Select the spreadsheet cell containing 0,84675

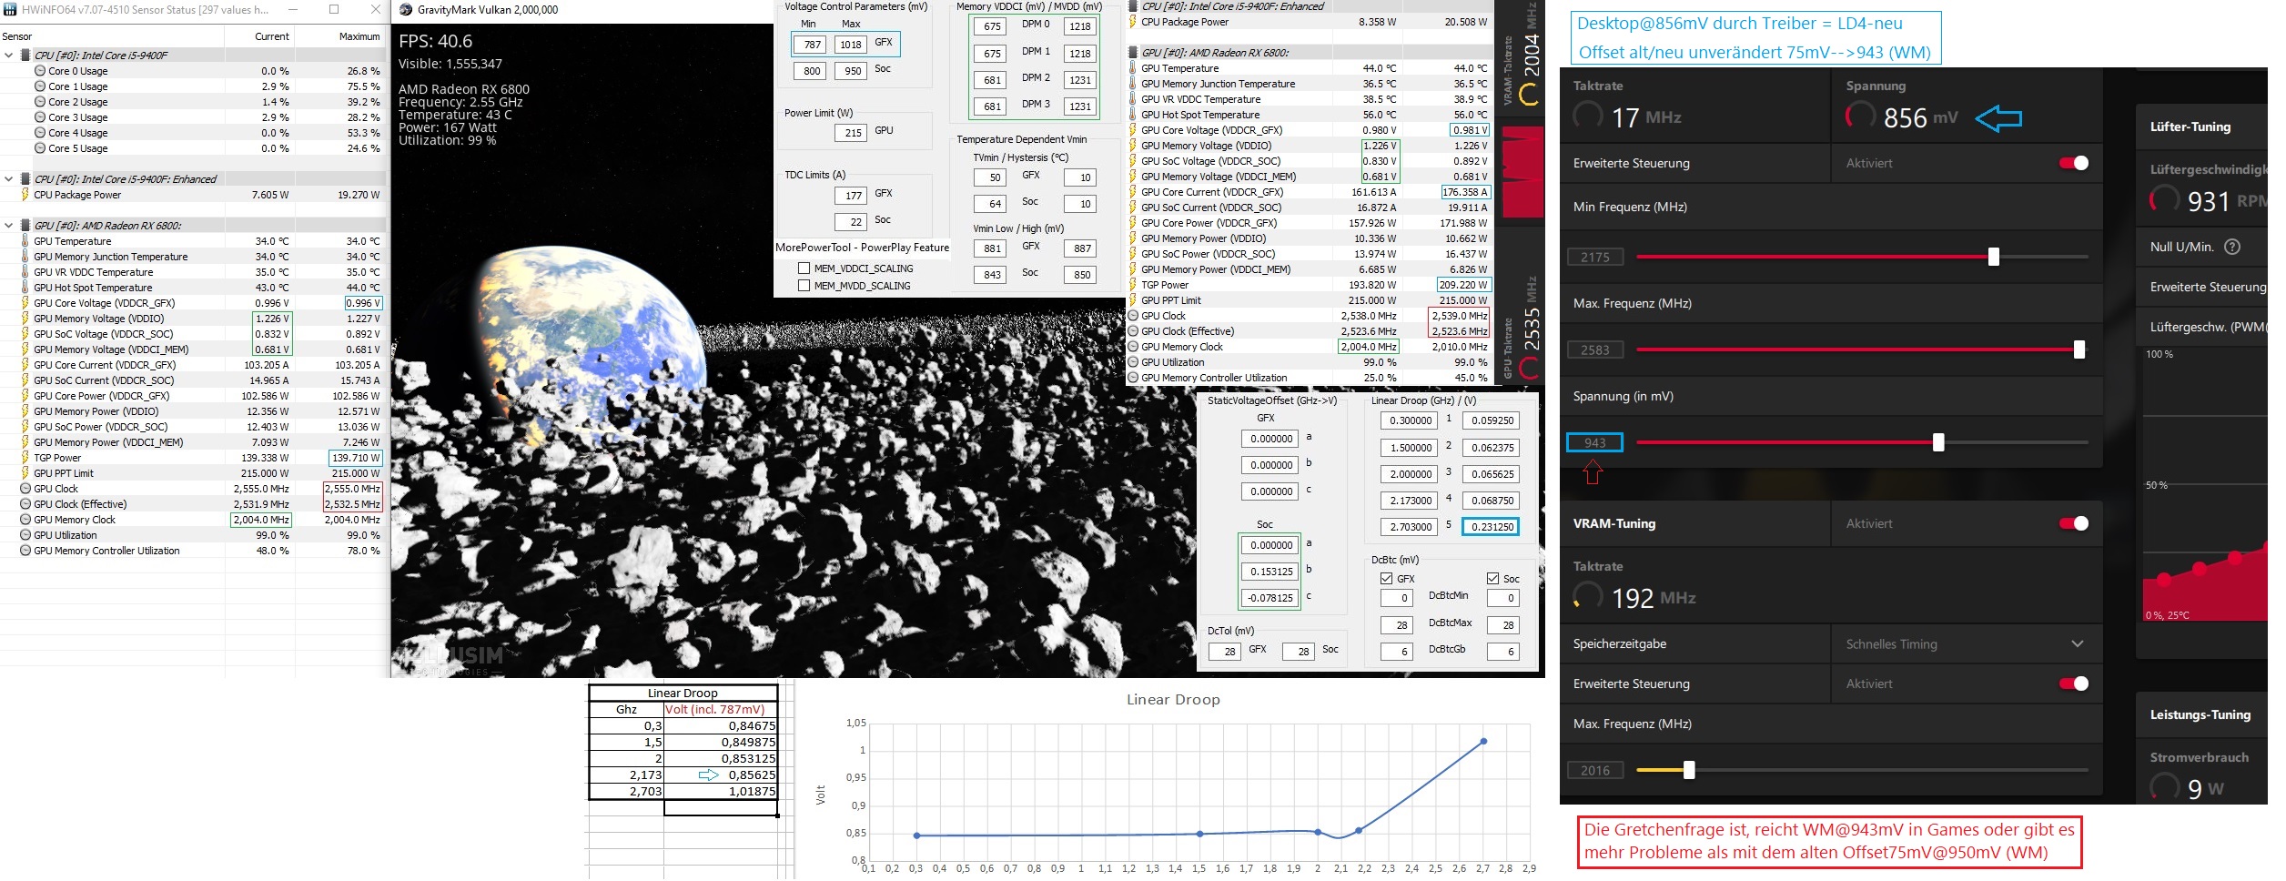pyautogui.click(x=721, y=726)
